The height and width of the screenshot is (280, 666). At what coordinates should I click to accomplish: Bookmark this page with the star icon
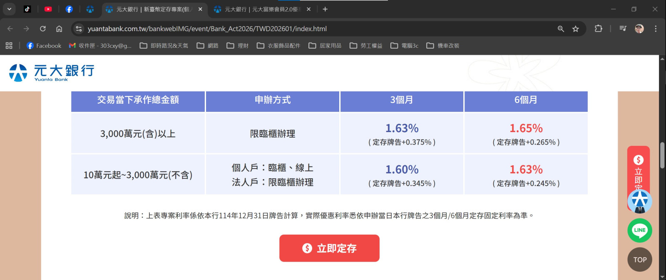click(575, 29)
